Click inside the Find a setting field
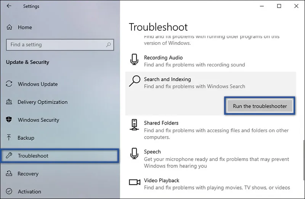The height and width of the screenshot is (199, 305). 60,45
